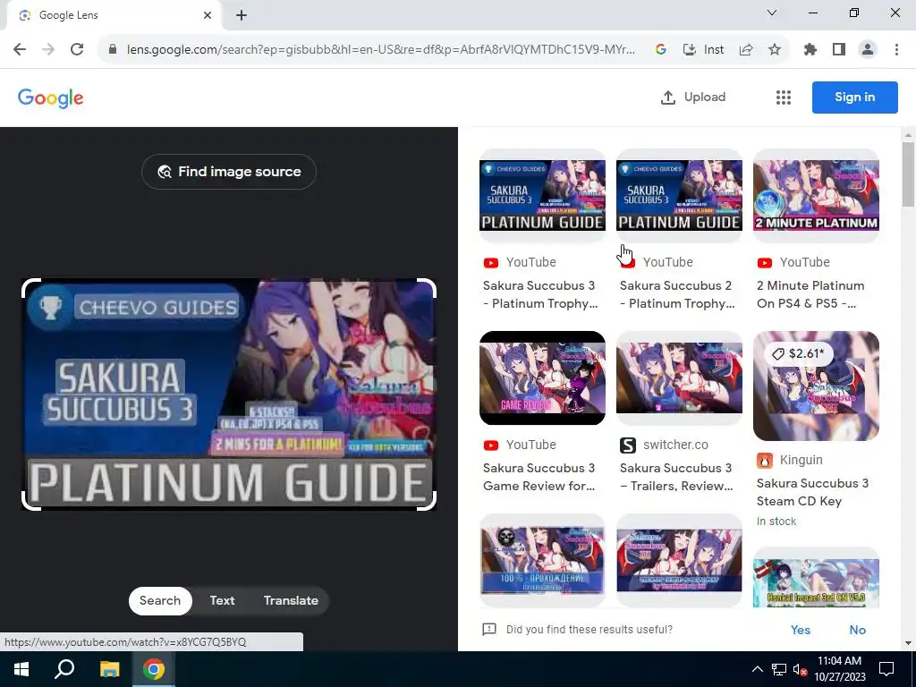Click YouTube icon above Game Review result

[x=491, y=445]
